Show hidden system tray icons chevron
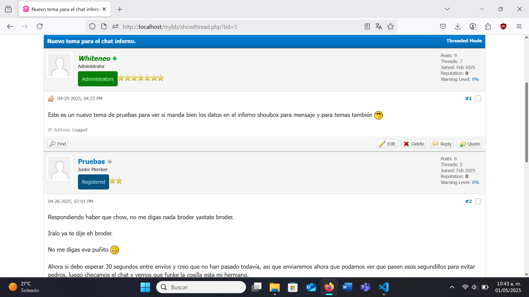The height and width of the screenshot is (297, 529). (x=452, y=287)
